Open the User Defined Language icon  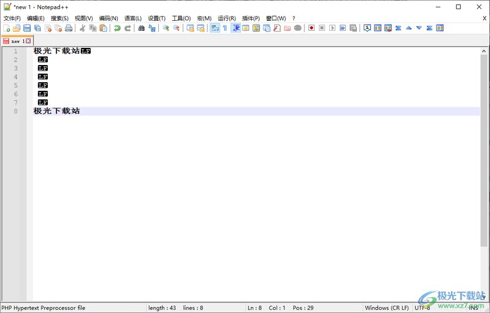[x=246, y=28]
